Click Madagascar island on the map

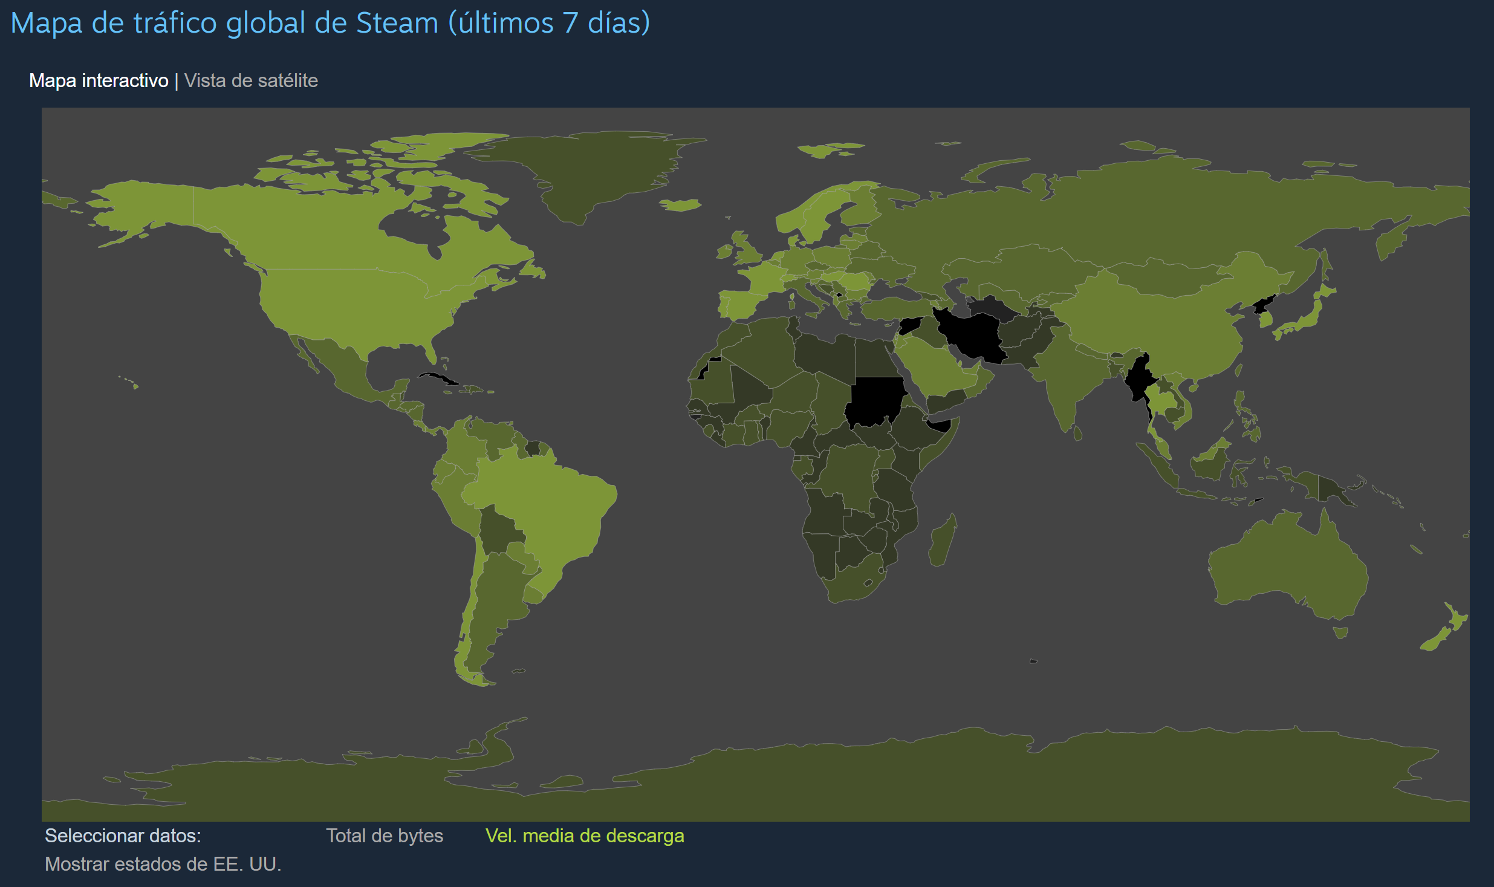[x=942, y=541]
